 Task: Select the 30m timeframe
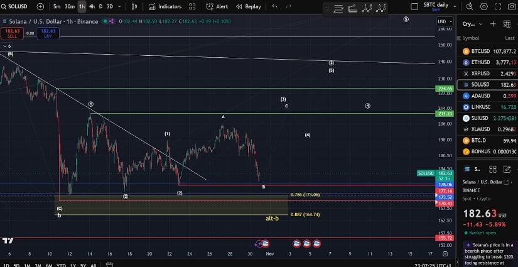[70, 6]
